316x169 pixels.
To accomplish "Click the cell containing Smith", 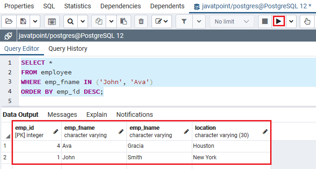I will 159,157.
